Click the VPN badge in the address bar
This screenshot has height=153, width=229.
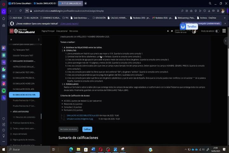click(x=27, y=11)
